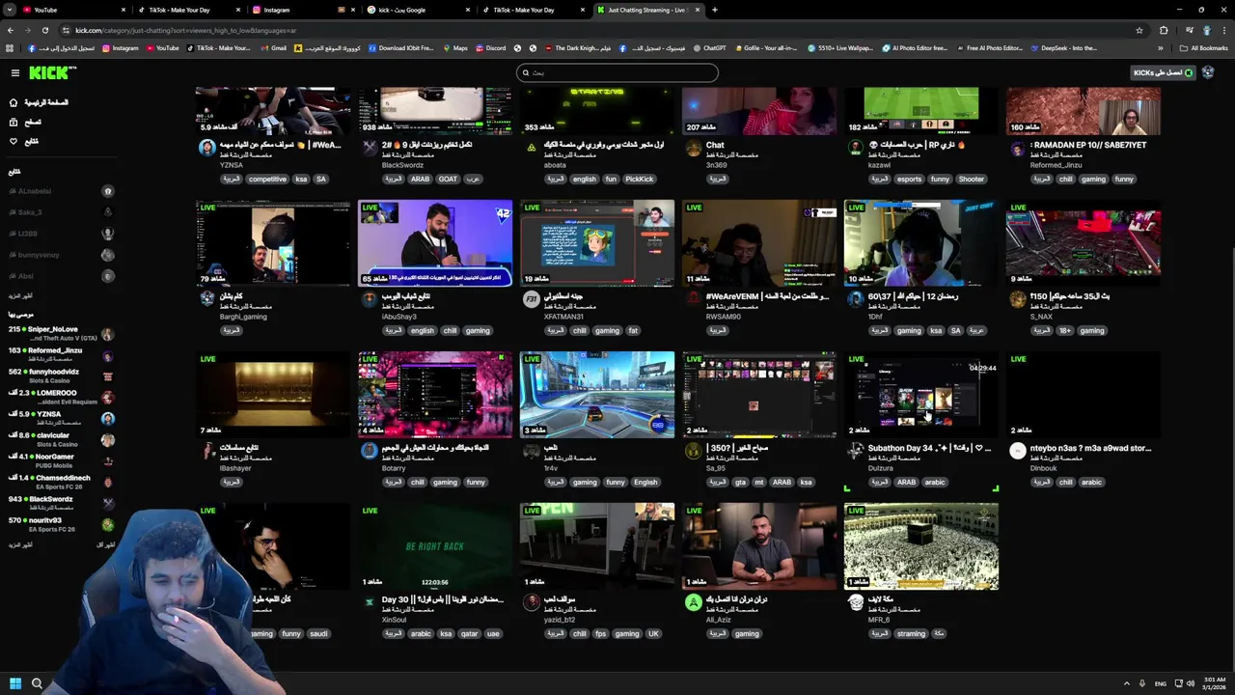Open the ChatGPT bookmark

709,48
